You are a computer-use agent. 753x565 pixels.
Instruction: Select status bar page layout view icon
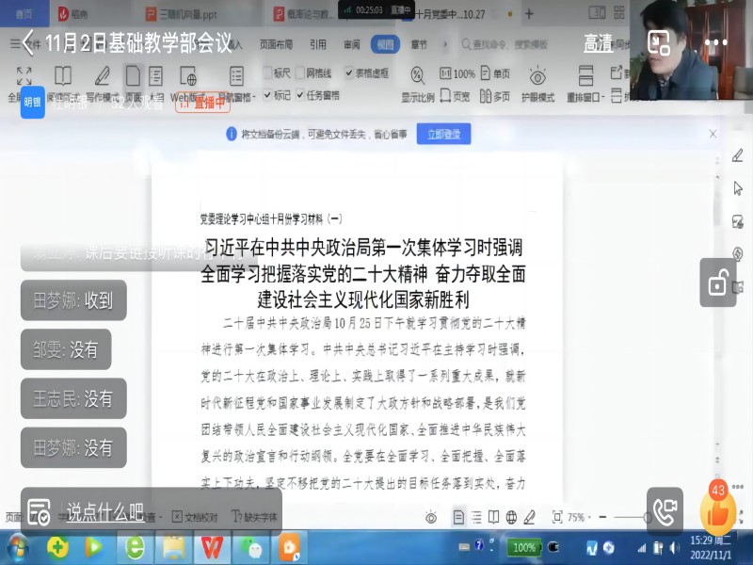(458, 517)
